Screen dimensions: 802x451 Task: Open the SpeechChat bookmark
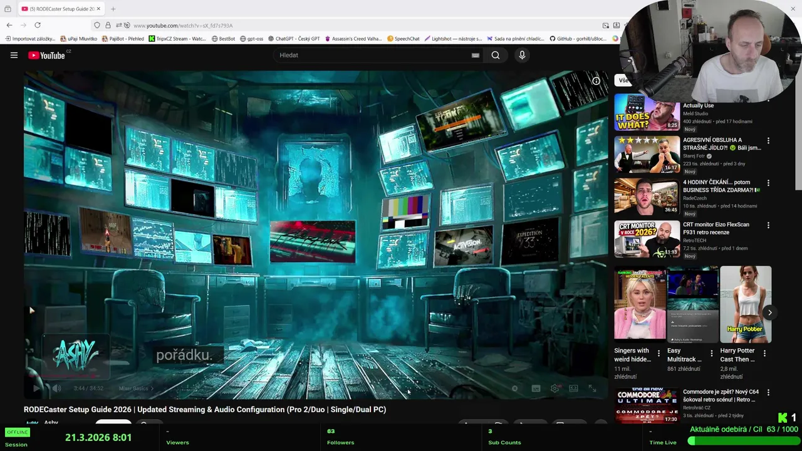coord(403,39)
